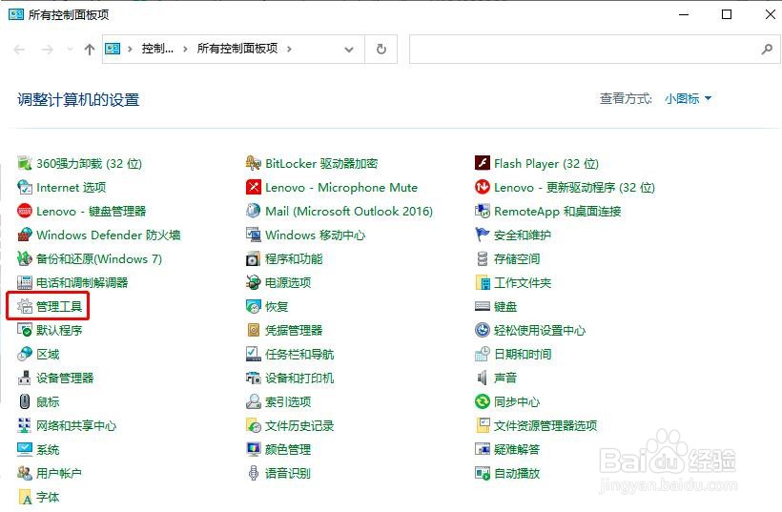
Task: Click the Lenovo 键盘管理器 icon
Action: [25, 211]
